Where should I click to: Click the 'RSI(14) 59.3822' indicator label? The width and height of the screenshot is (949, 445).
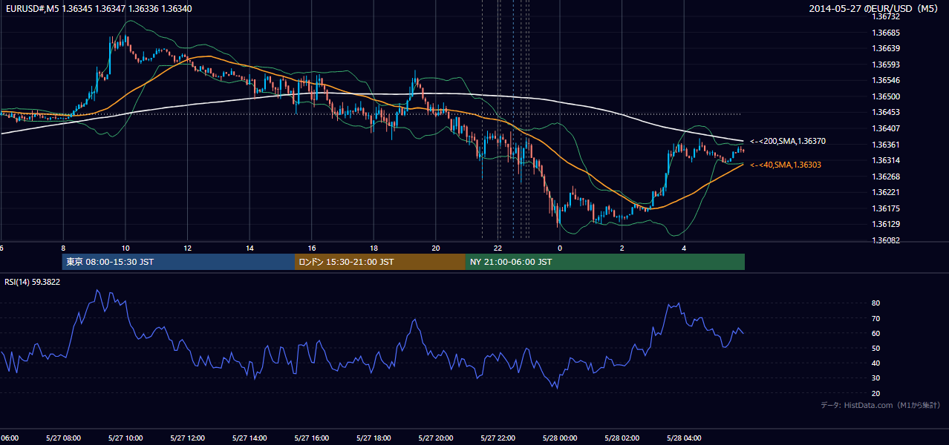click(33, 282)
